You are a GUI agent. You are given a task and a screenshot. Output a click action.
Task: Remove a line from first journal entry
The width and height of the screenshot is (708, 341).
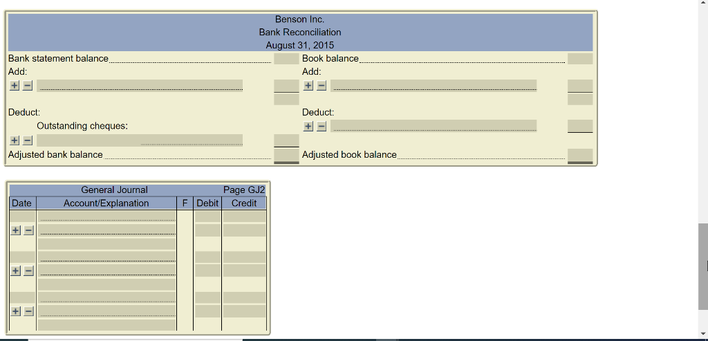(28, 230)
